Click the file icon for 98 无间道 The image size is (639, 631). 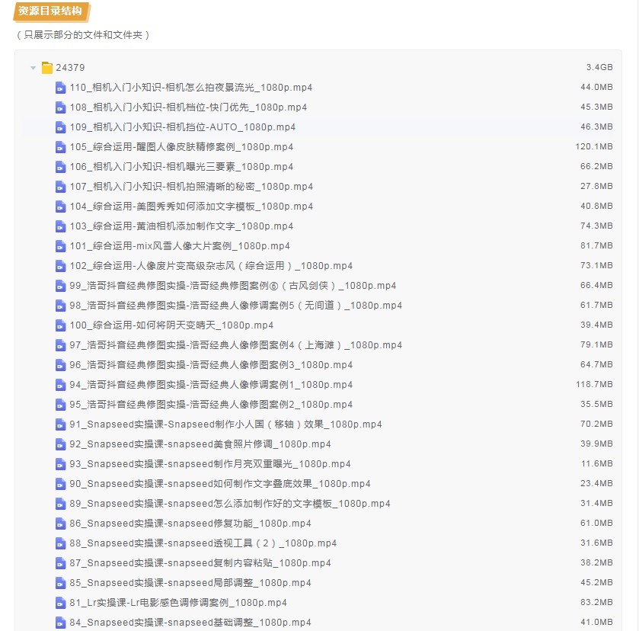click(x=60, y=306)
